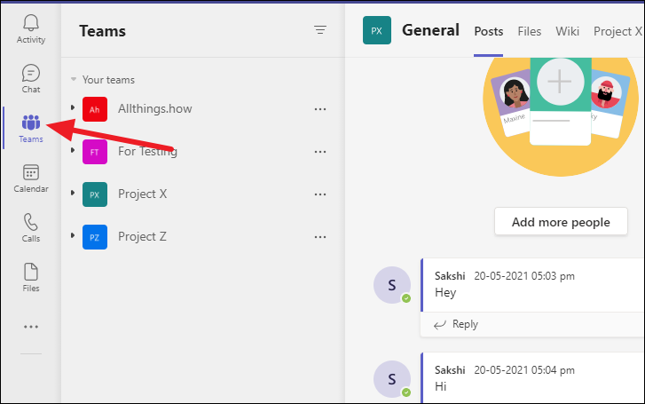Open the Calls section
The image size is (645, 404).
[31, 227]
